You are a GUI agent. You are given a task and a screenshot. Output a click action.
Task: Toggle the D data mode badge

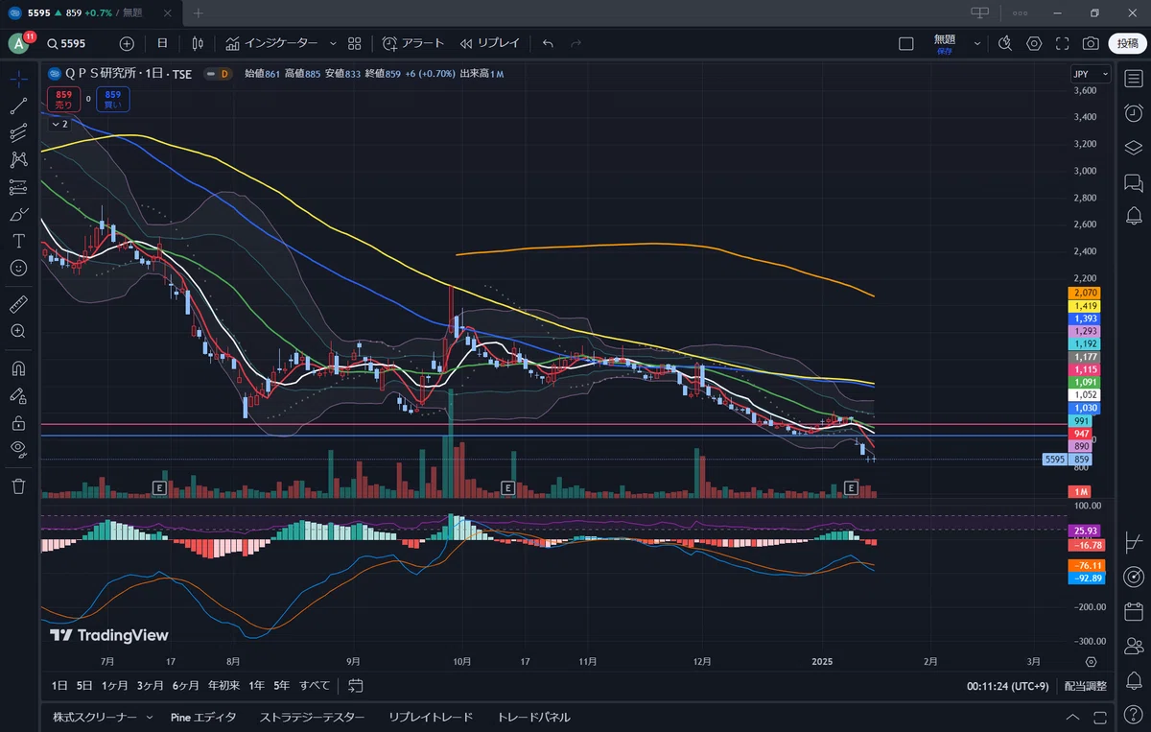(223, 74)
